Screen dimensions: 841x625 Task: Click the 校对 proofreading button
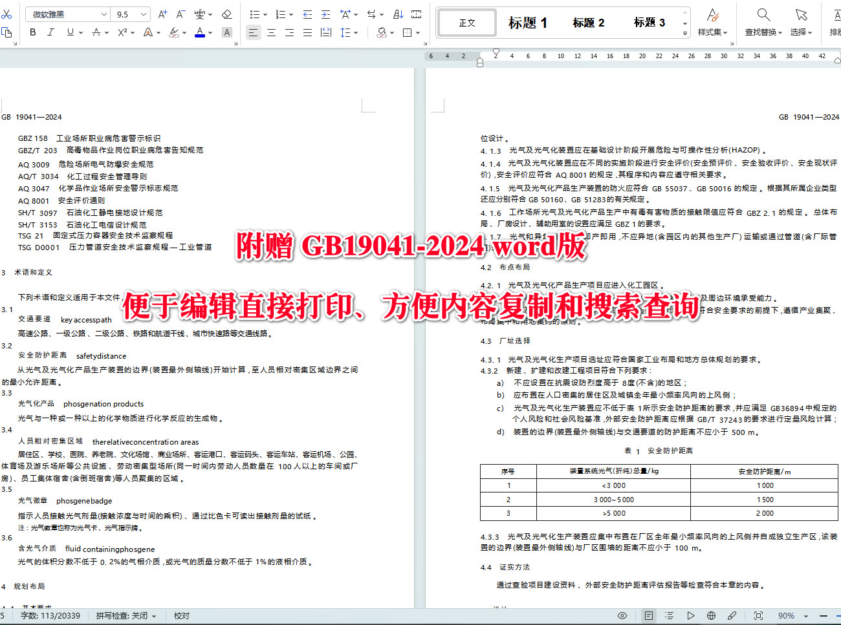point(182,616)
